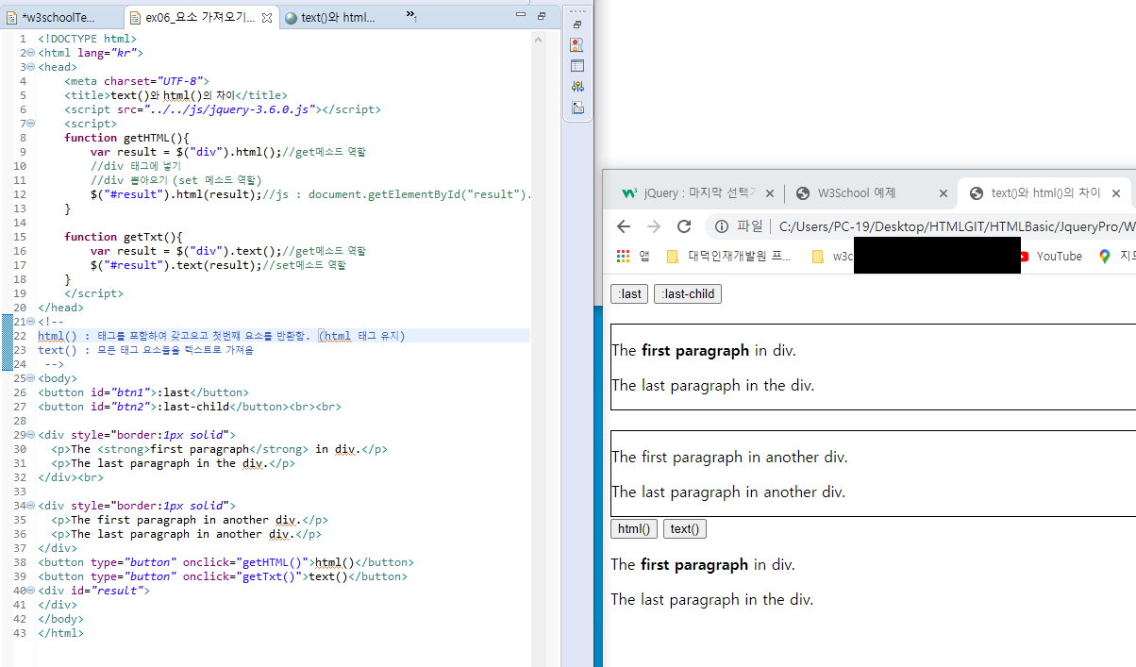Close the text()와 html()의 차이 Chrome tab

[x=1116, y=193]
